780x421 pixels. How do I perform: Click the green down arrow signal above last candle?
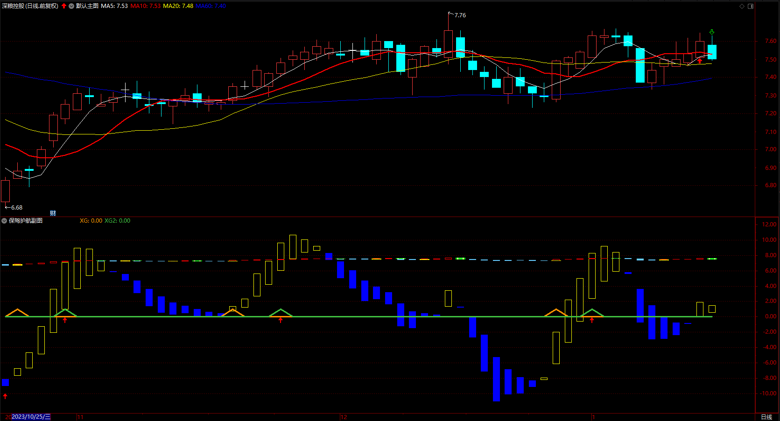[x=712, y=32]
